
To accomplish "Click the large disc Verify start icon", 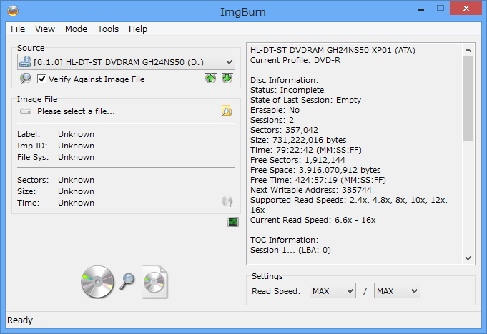I will pyautogui.click(x=97, y=282).
